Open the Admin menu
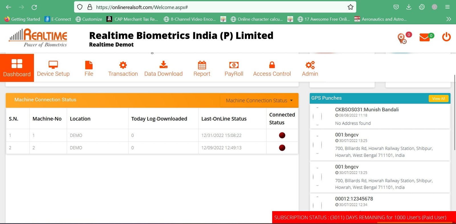The height and width of the screenshot is (224, 456). click(310, 68)
